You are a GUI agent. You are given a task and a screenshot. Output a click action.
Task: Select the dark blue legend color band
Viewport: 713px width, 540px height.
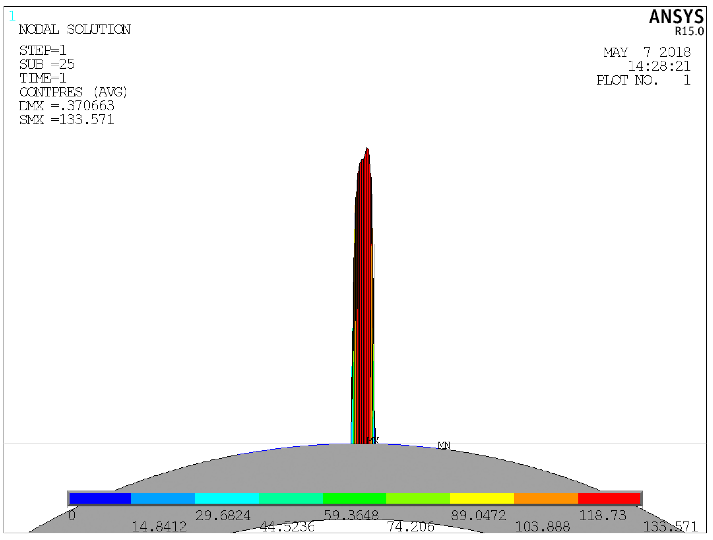[x=100, y=498]
